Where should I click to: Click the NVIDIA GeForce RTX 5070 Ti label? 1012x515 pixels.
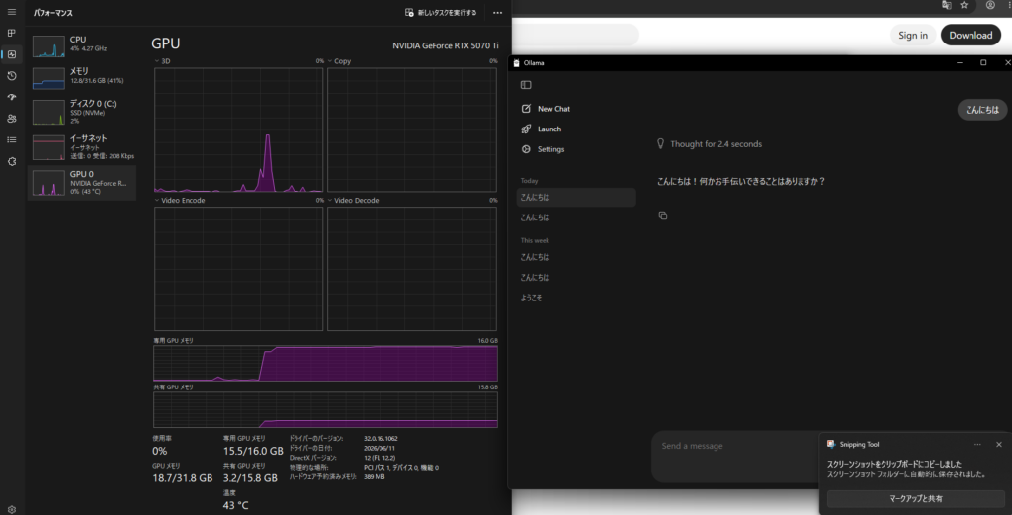coord(446,45)
